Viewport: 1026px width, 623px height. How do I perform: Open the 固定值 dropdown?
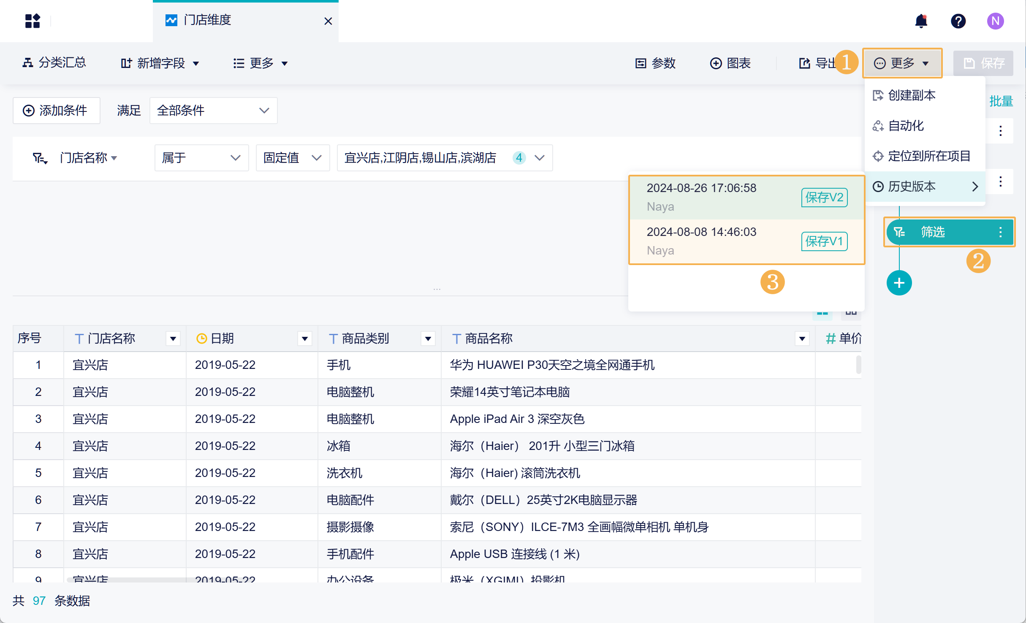click(x=293, y=158)
